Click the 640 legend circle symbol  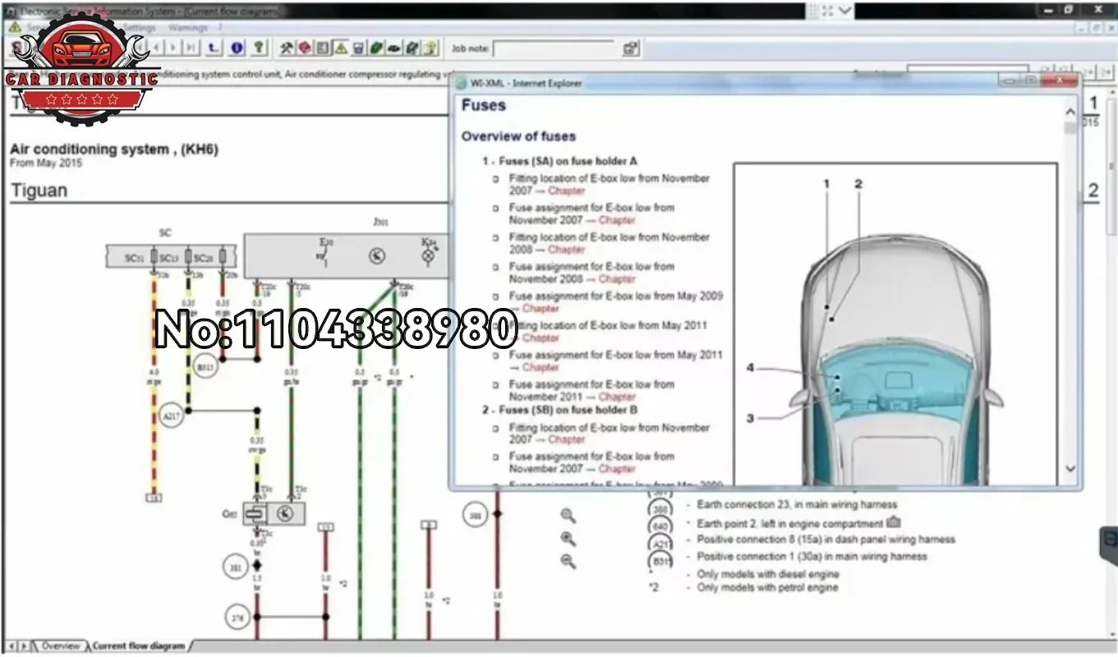660,526
